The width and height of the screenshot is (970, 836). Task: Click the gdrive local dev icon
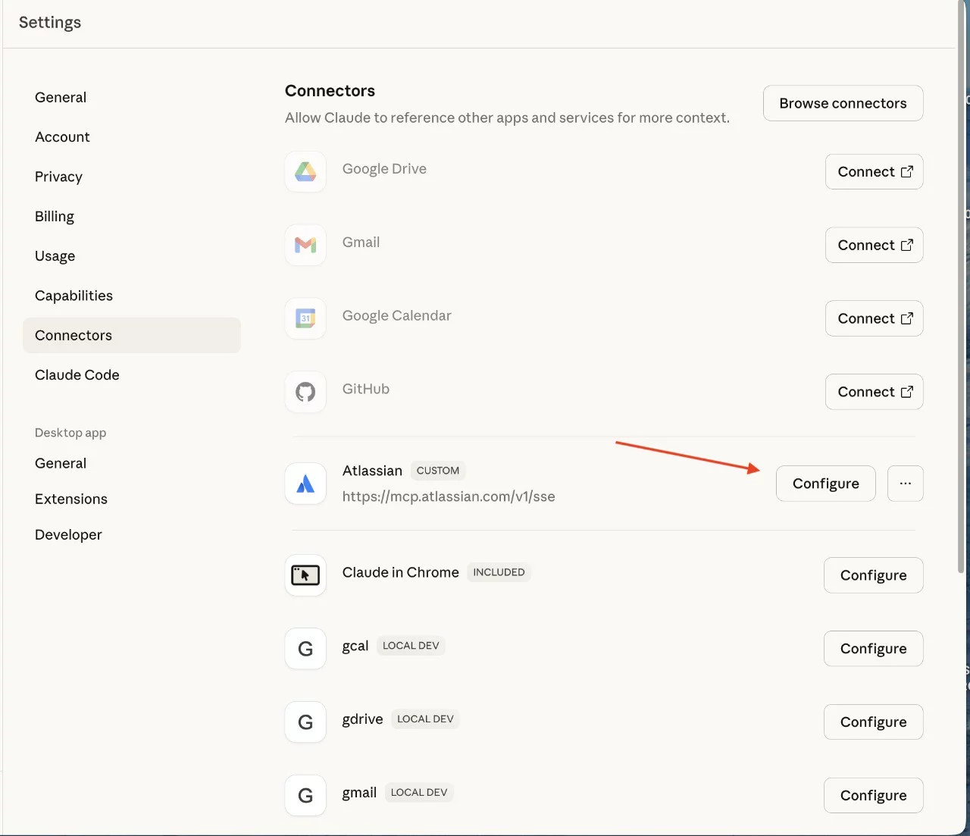pyautogui.click(x=305, y=722)
